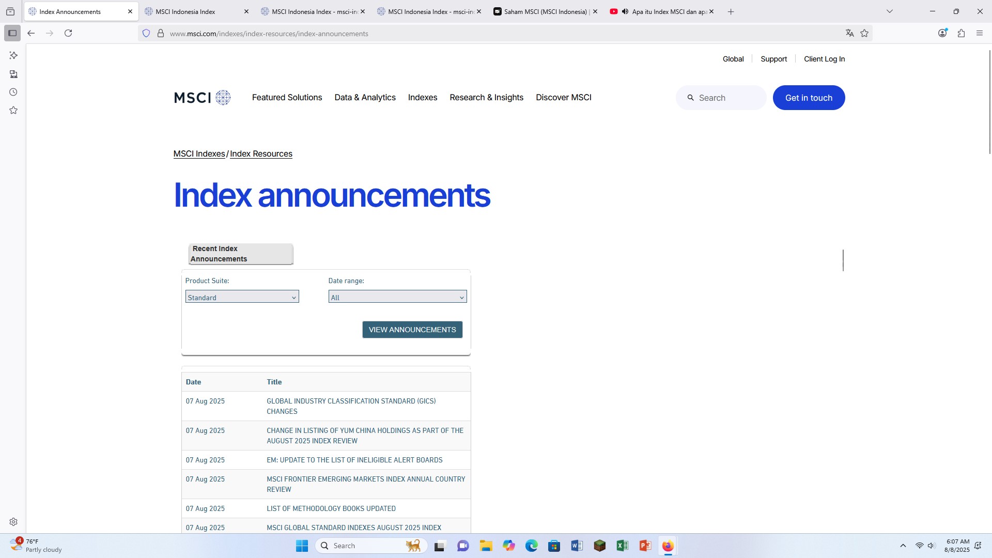The height and width of the screenshot is (558, 992).
Task: Follow Index Resources breadcrumb link
Action: pos(261,154)
